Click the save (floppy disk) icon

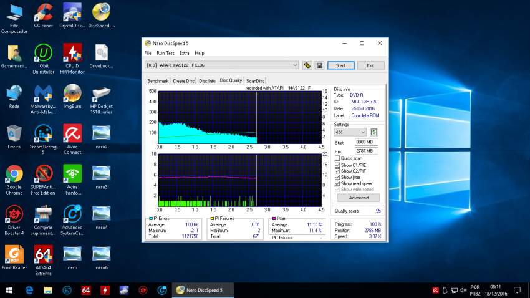[x=319, y=65]
